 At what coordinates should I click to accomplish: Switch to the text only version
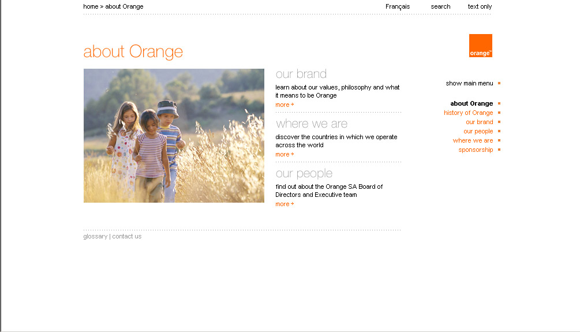480,7
